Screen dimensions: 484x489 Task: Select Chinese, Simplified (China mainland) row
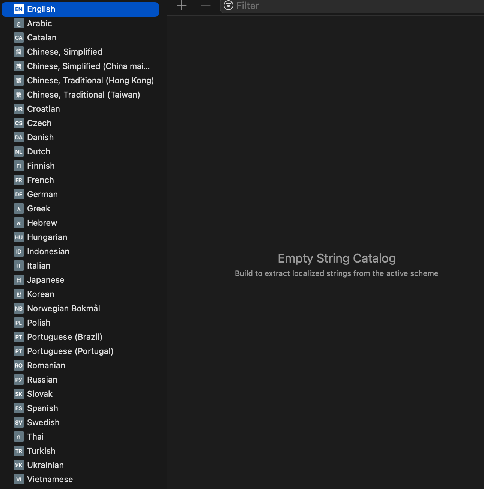pos(88,66)
